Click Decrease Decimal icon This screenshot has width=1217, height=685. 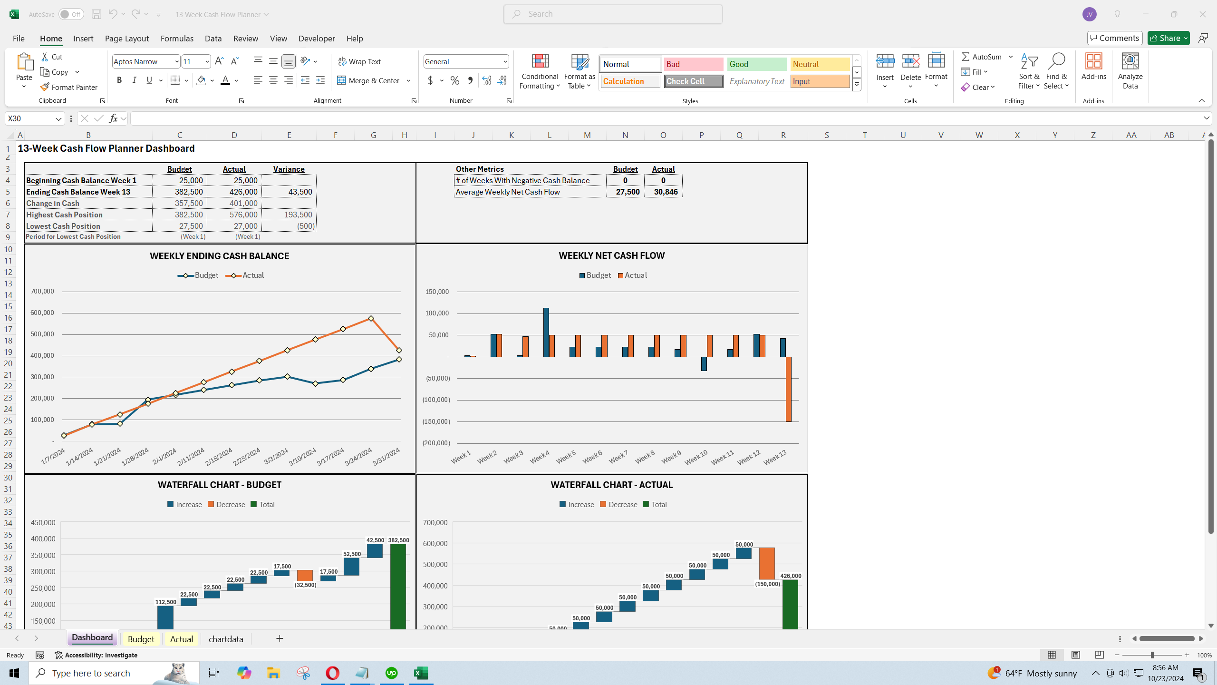[502, 80]
